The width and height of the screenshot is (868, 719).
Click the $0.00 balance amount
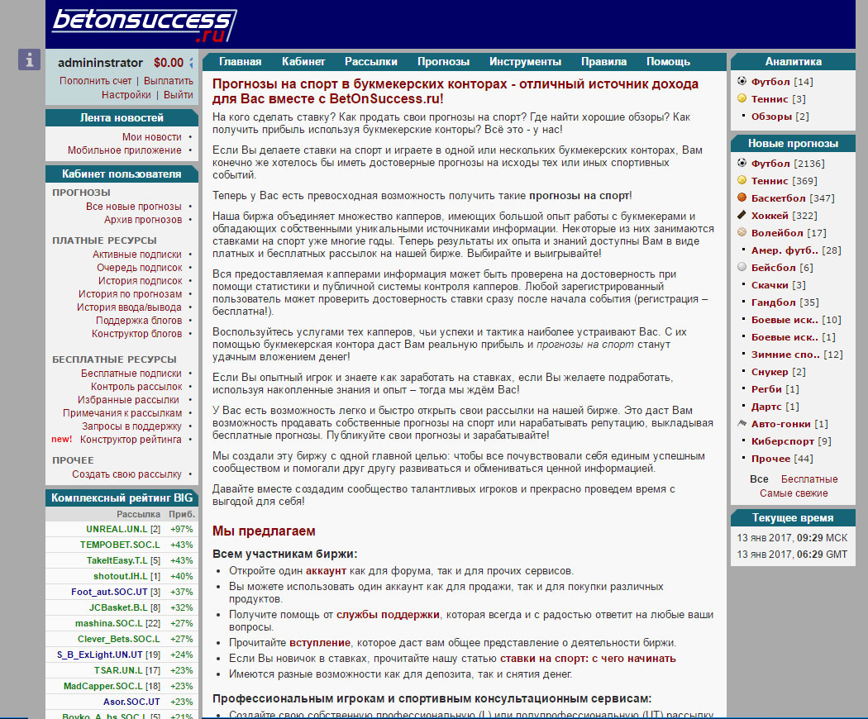(169, 63)
